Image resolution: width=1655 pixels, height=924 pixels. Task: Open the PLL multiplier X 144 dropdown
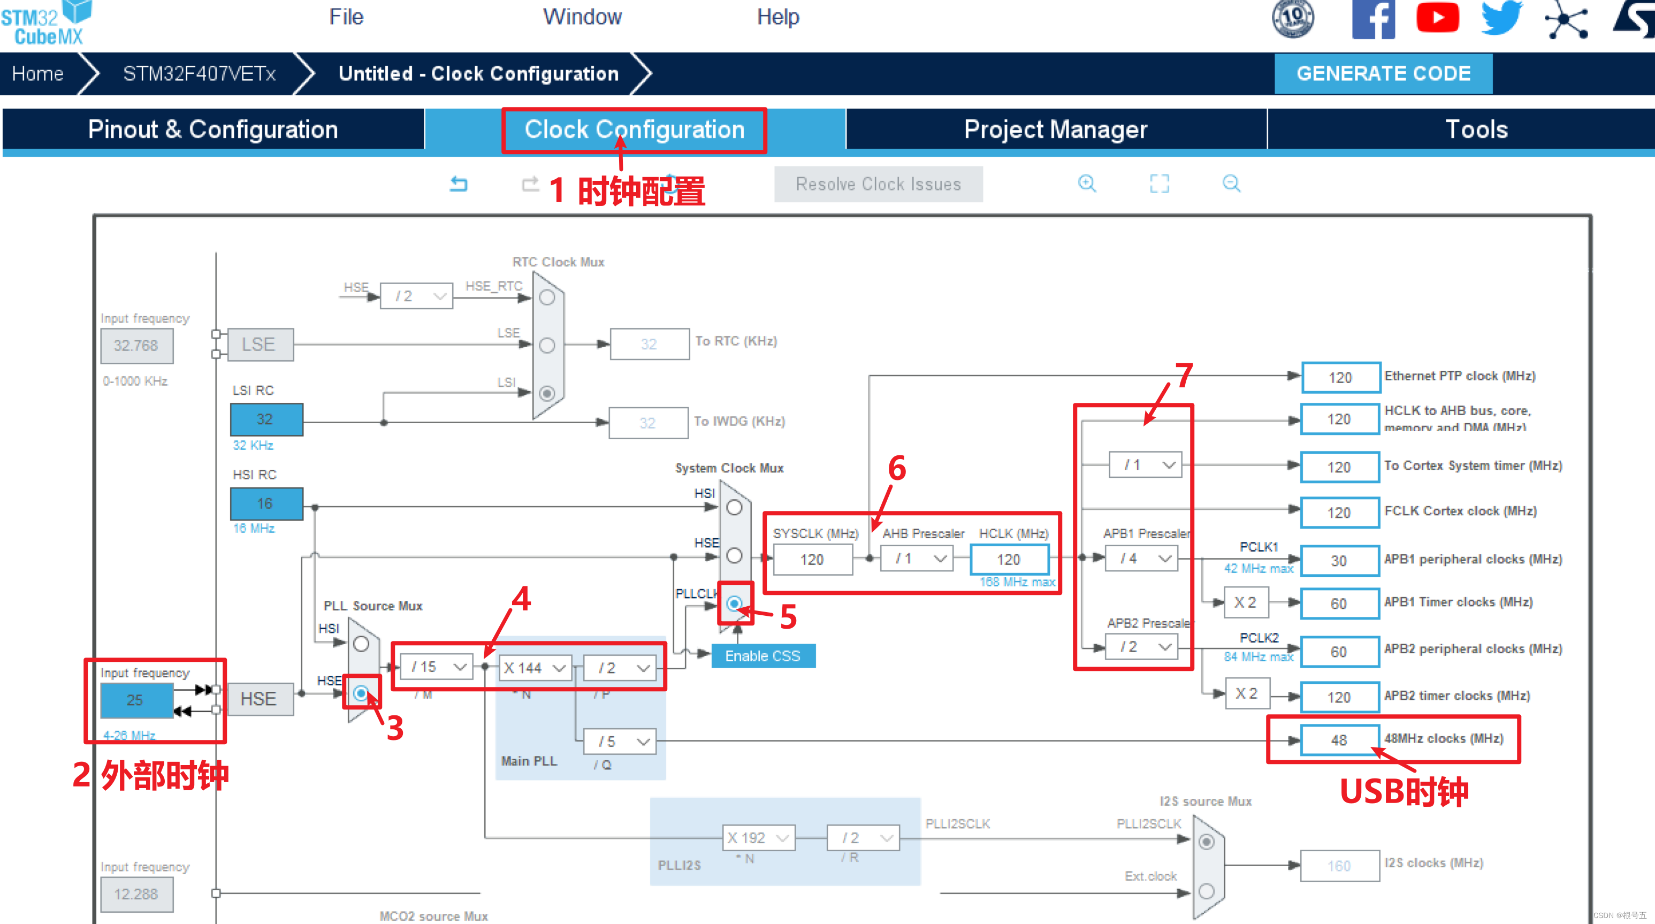click(535, 668)
